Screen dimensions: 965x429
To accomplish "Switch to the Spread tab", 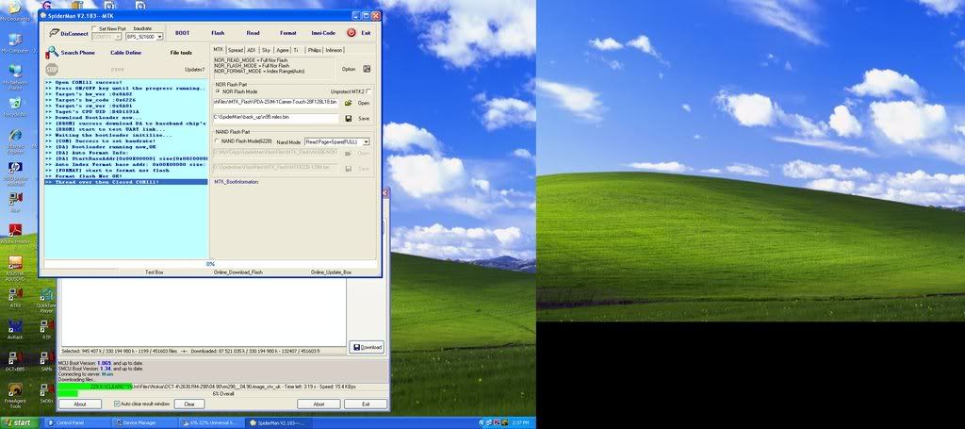I will pos(235,50).
